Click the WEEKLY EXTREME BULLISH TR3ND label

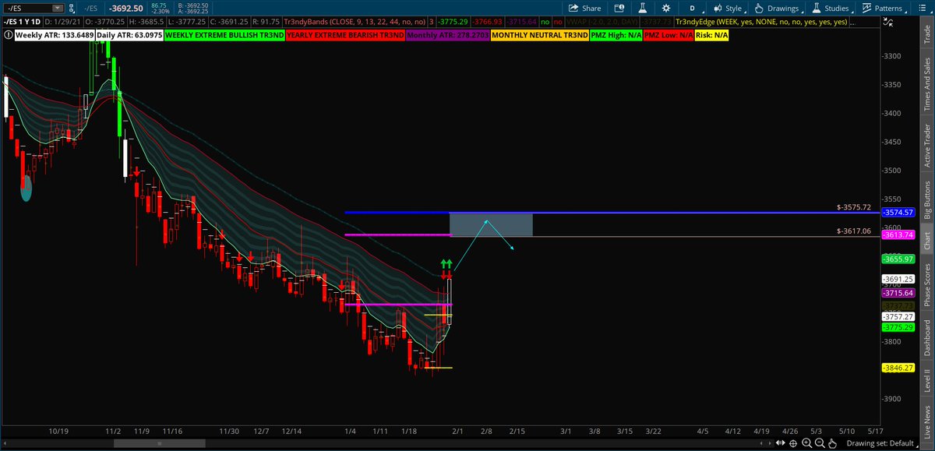click(x=224, y=36)
